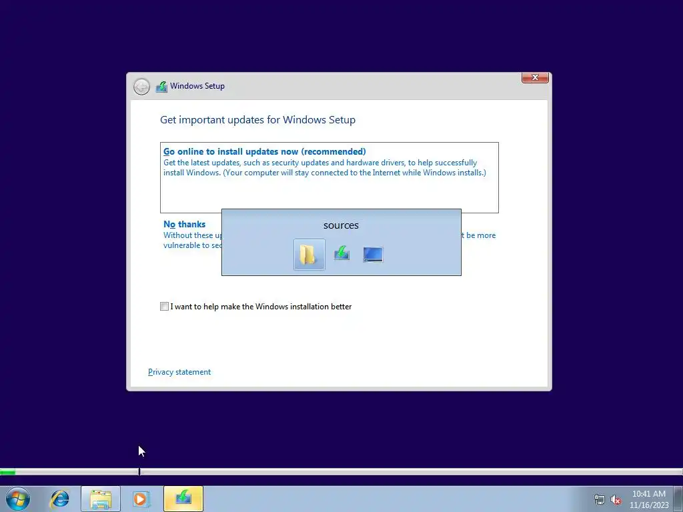The width and height of the screenshot is (683, 512).
Task: Open the clock showing 10:41 AM
Action: (649, 499)
